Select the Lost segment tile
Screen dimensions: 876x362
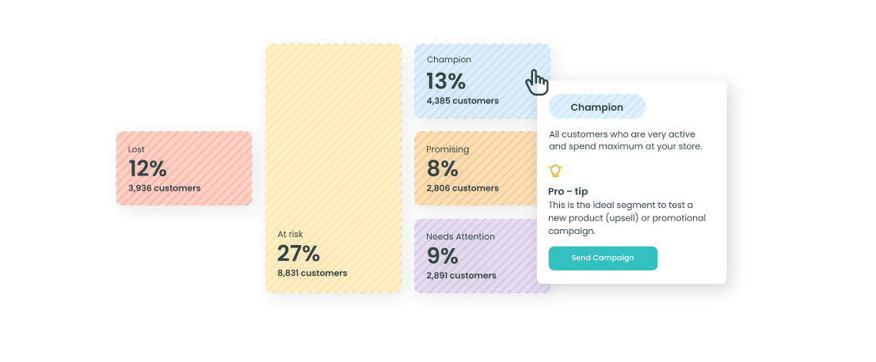185,168
